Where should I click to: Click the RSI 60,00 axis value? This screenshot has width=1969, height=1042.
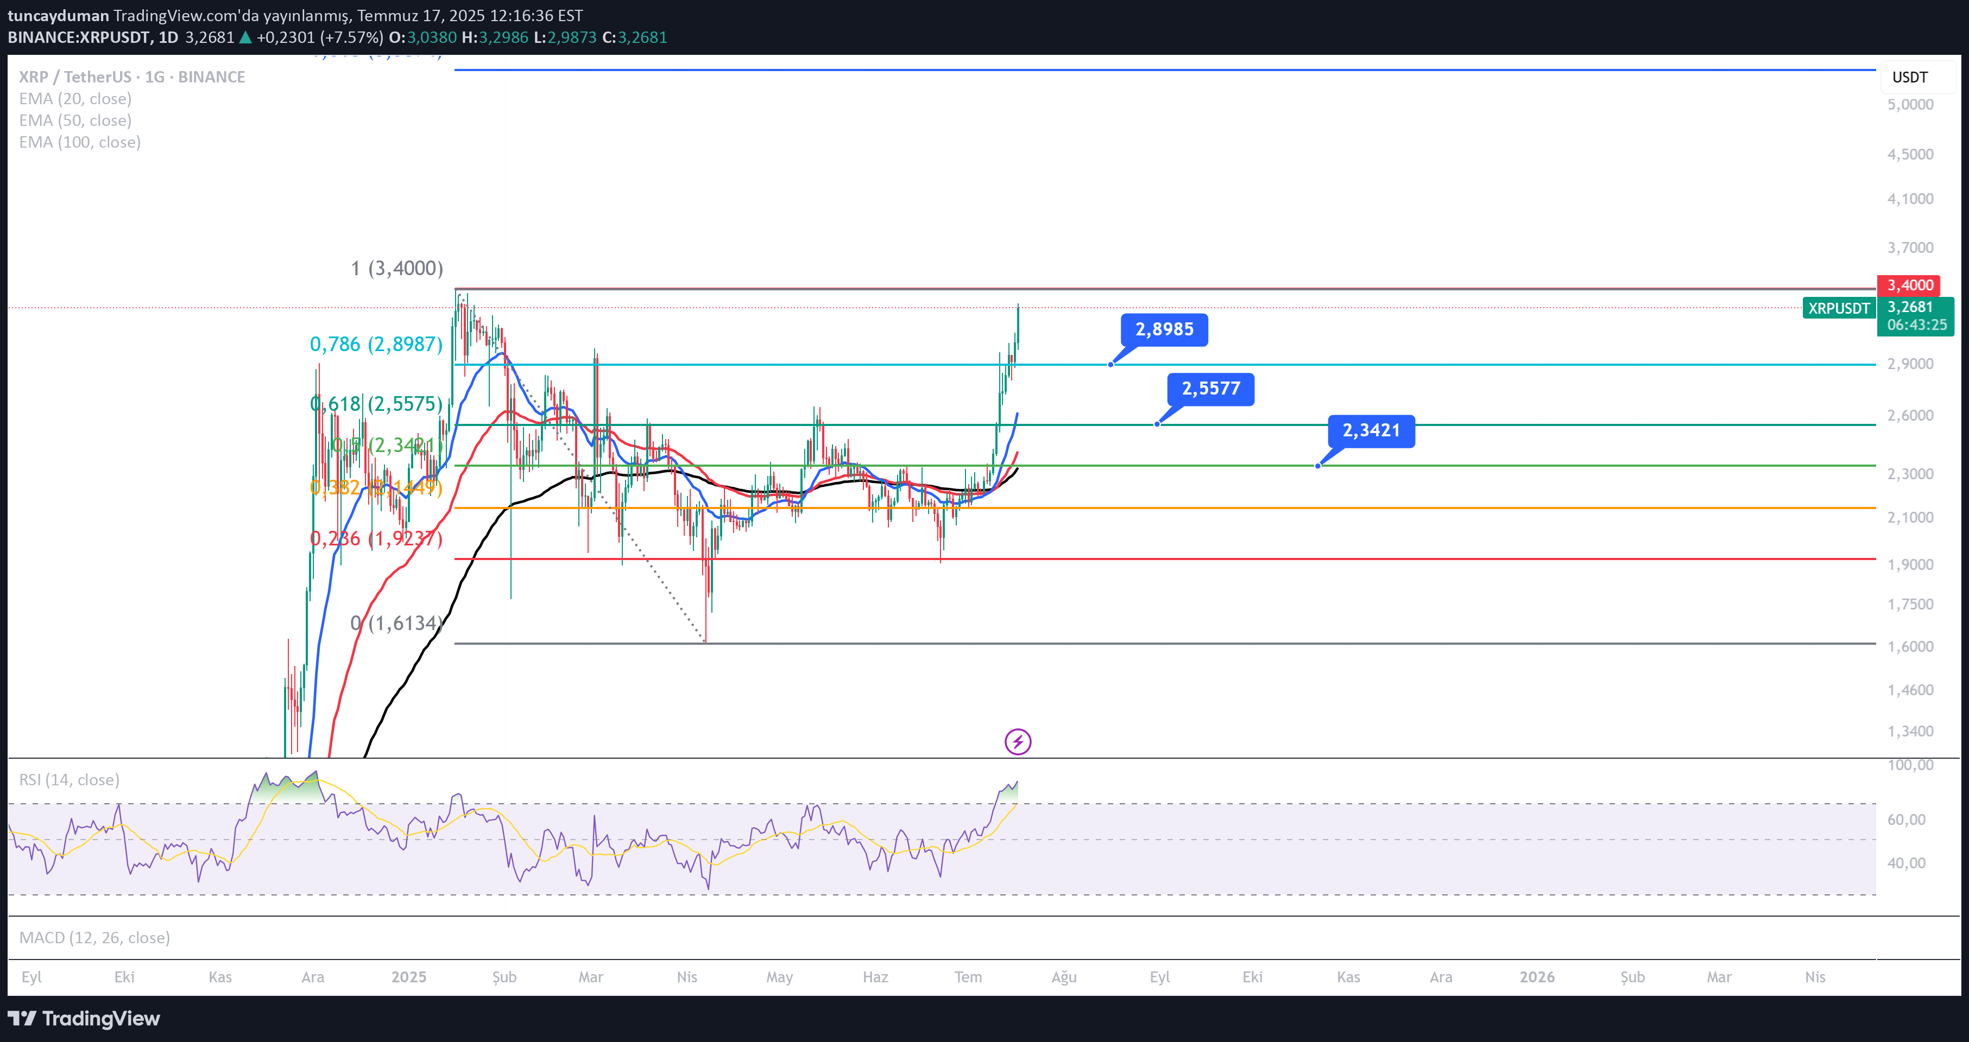pos(1907,819)
